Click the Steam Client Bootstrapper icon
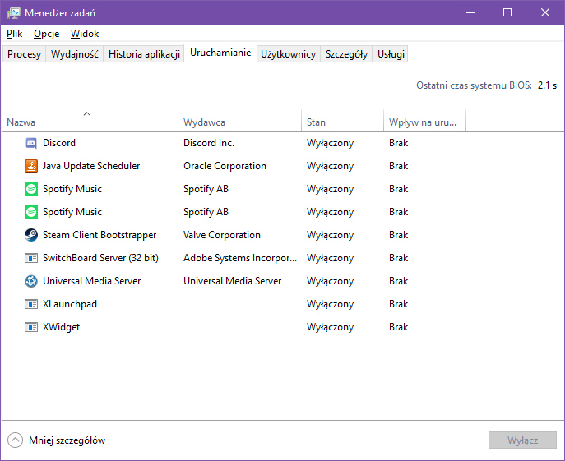Screen dimensions: 565x461 [x=31, y=235]
